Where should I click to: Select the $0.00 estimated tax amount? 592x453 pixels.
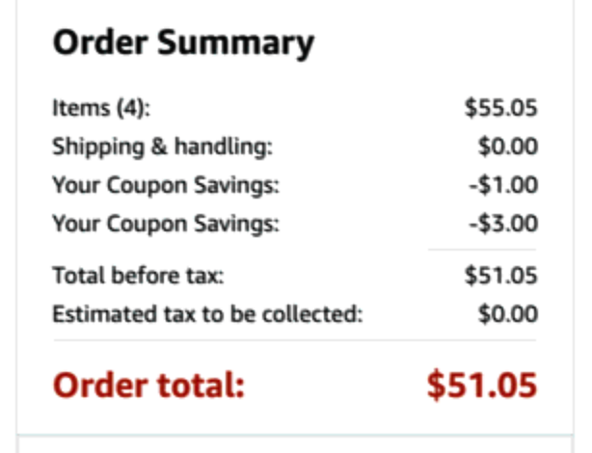pyautogui.click(x=507, y=314)
